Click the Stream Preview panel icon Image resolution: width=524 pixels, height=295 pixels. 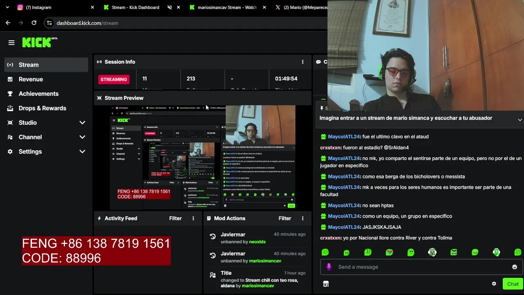pos(99,98)
